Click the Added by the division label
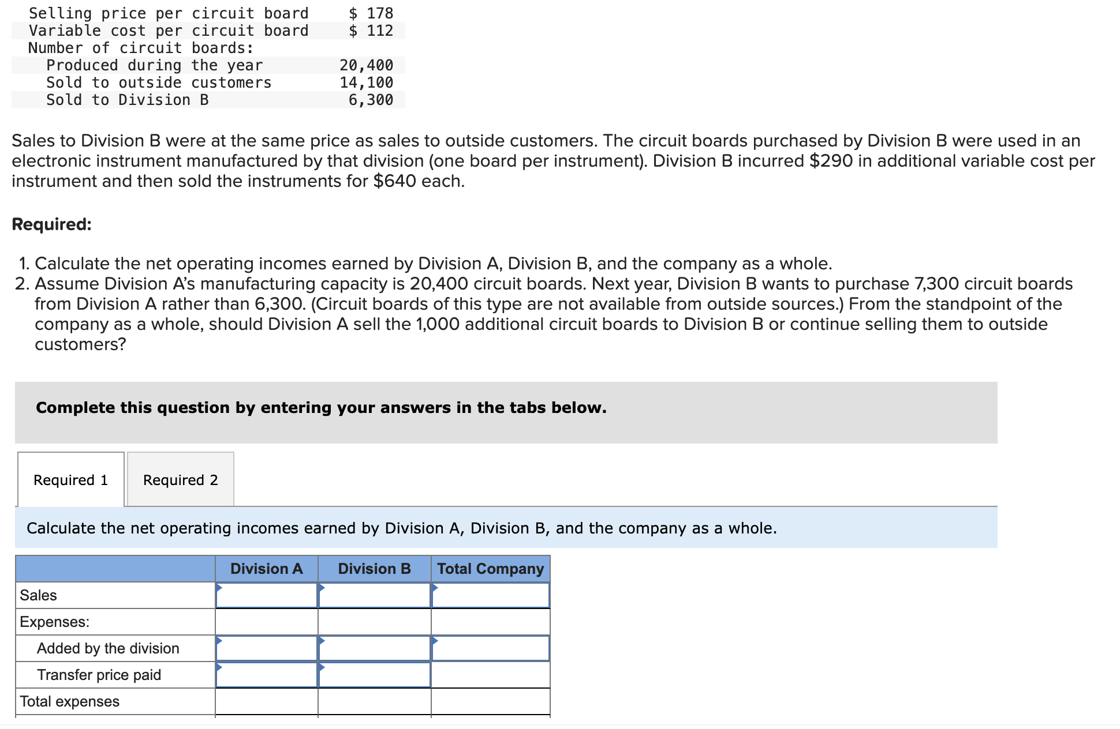 108,648
